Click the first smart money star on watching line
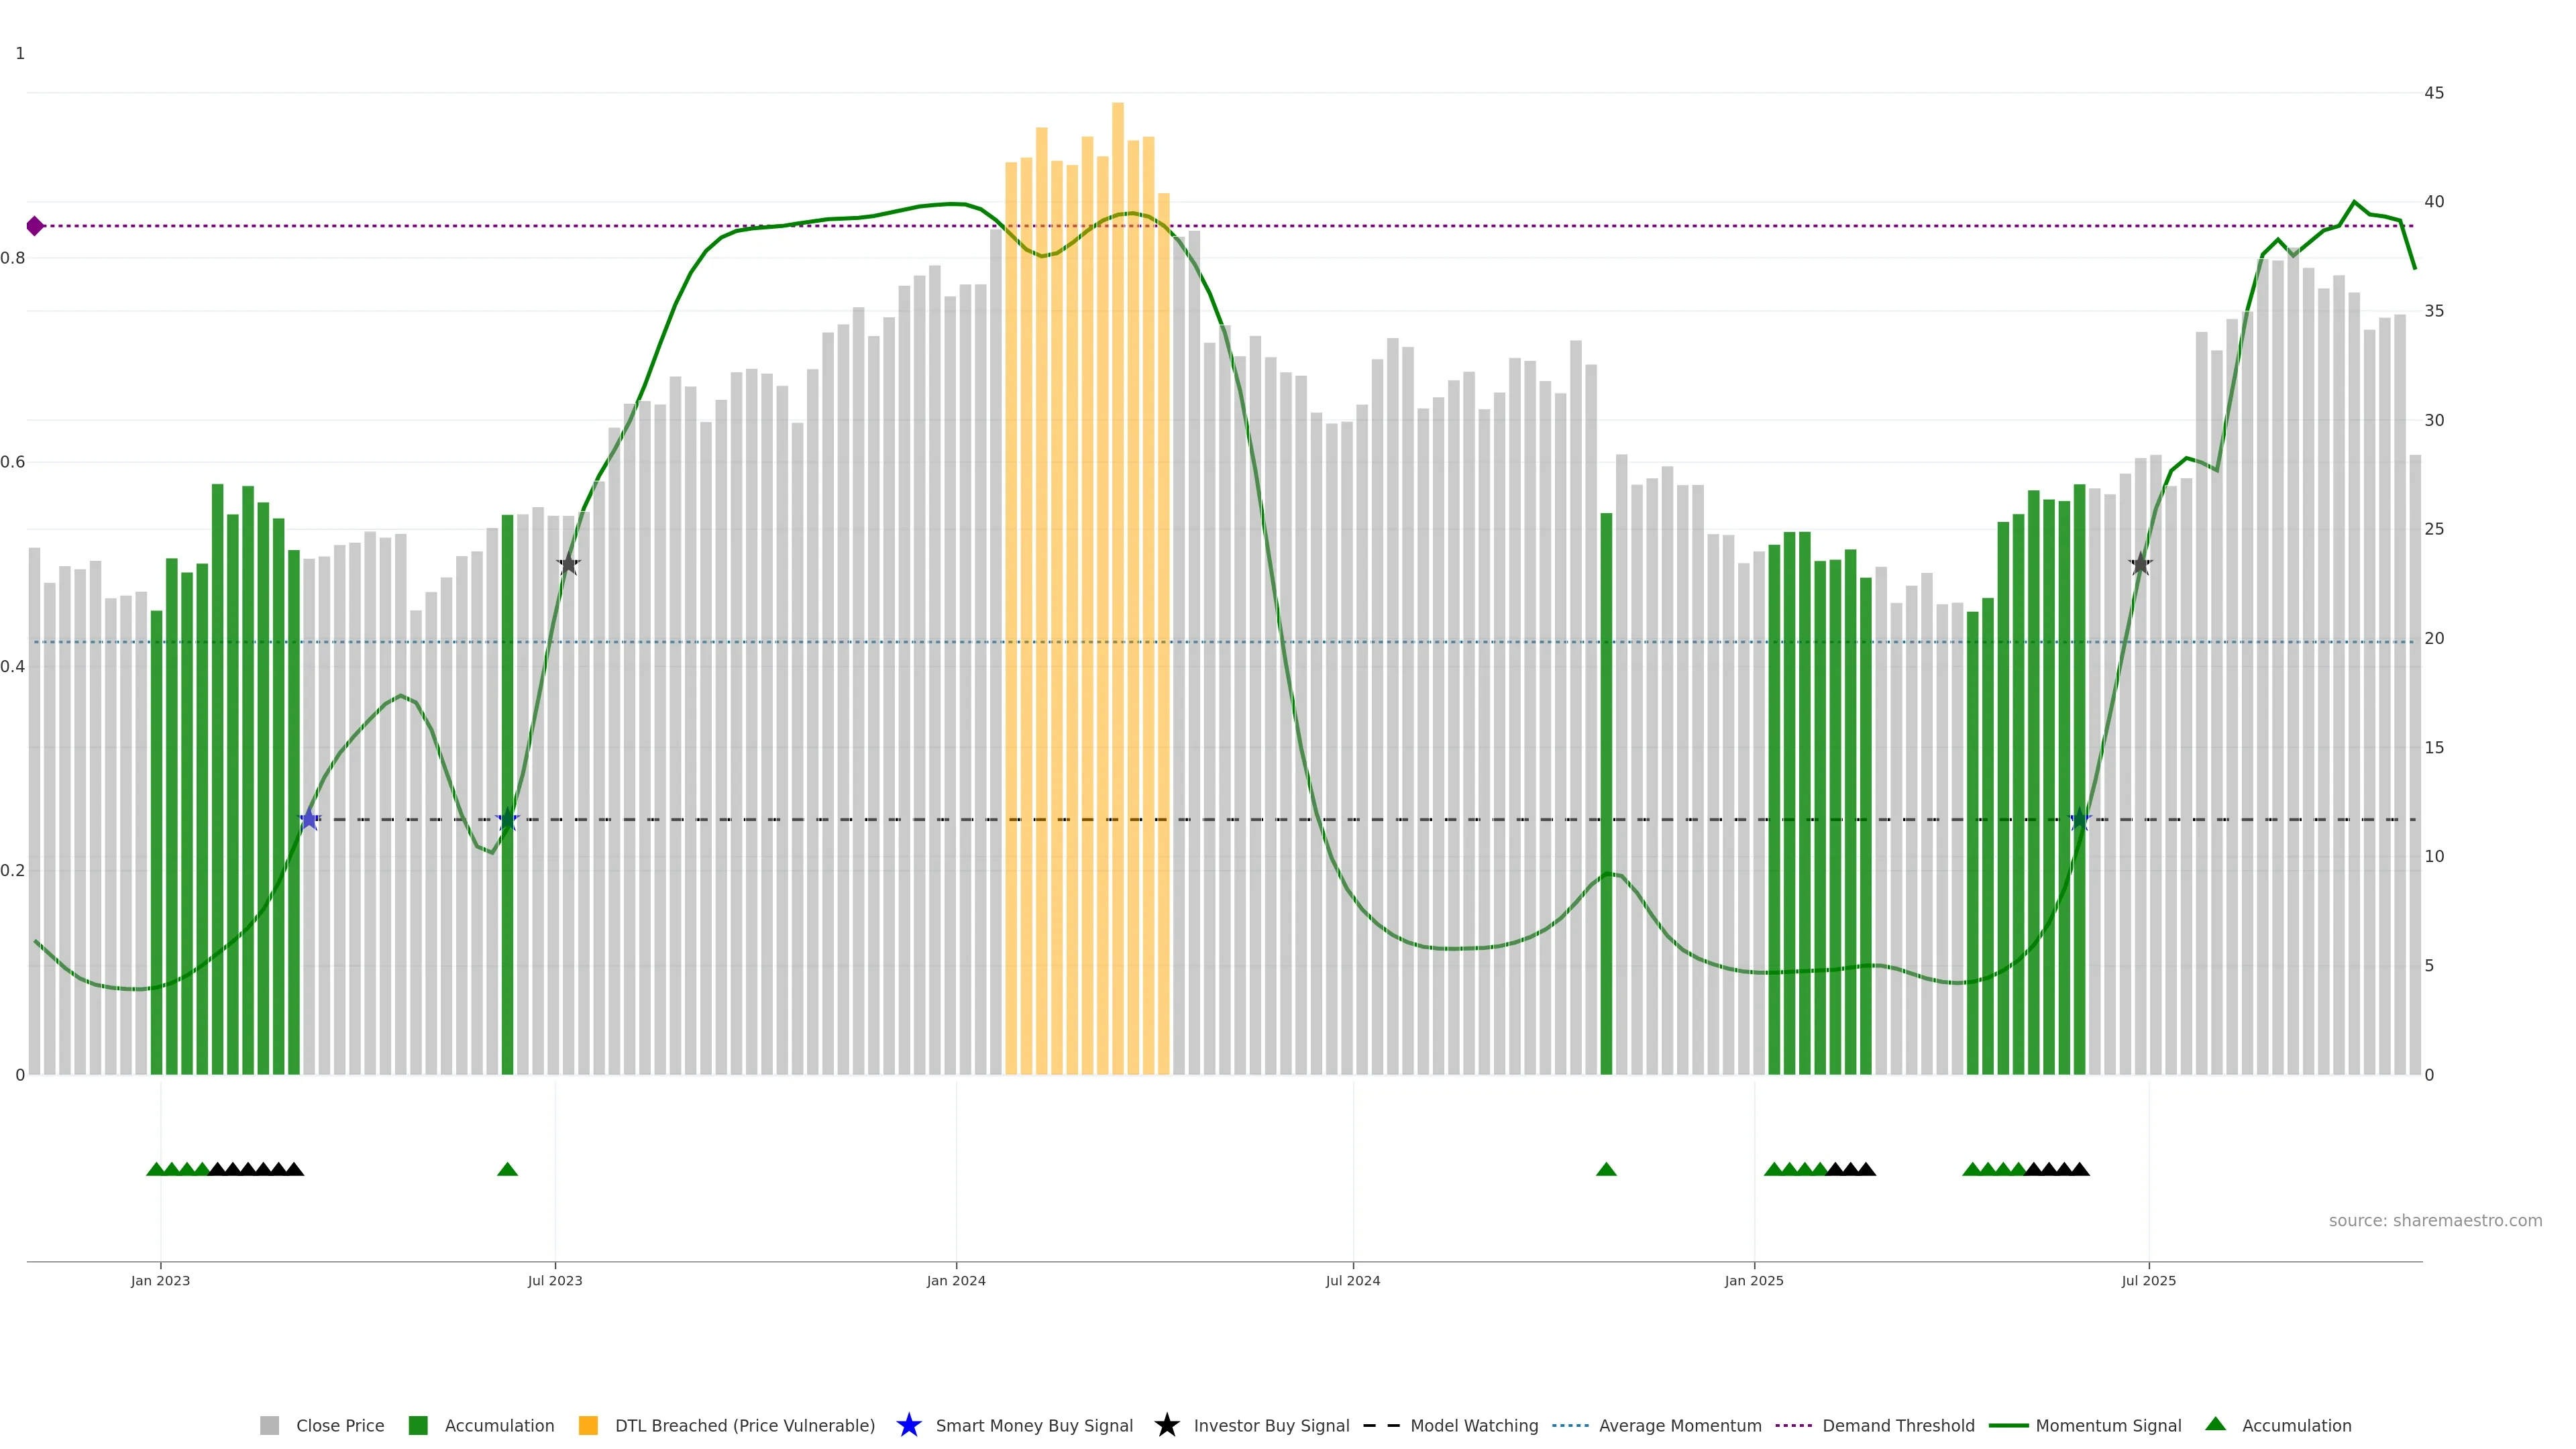The image size is (2576, 1449). (x=309, y=820)
